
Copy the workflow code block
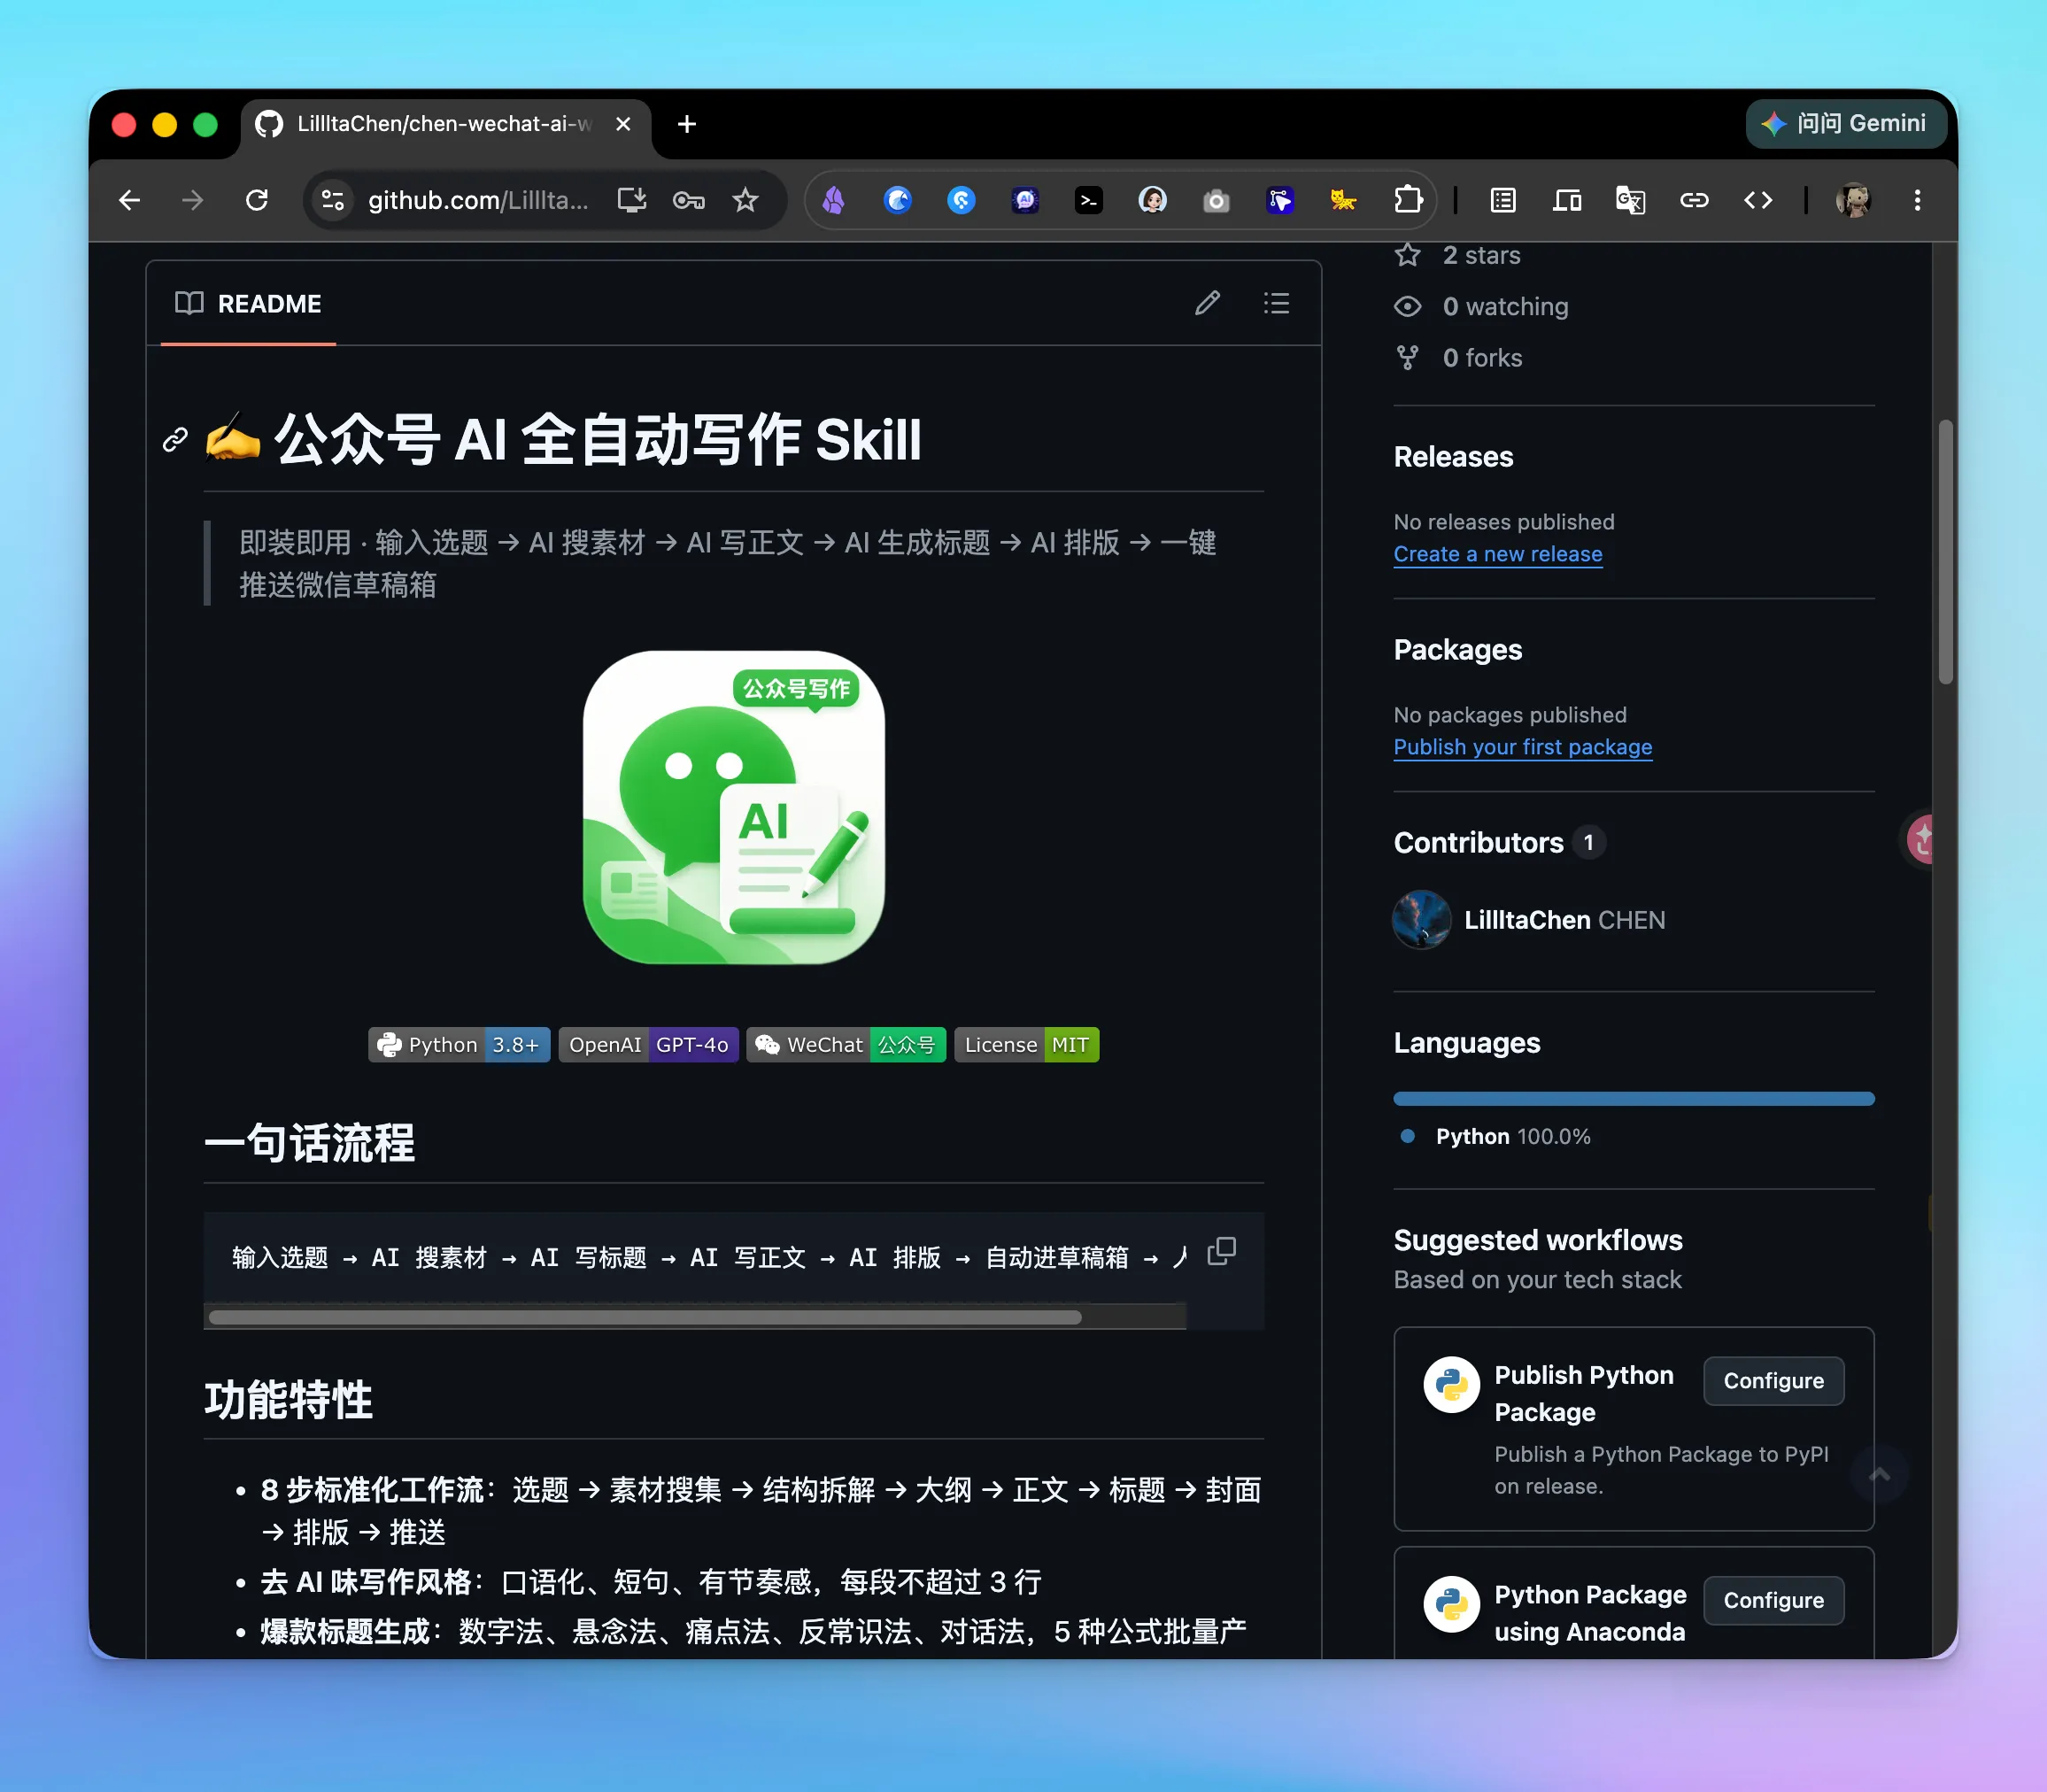pyautogui.click(x=1221, y=1251)
